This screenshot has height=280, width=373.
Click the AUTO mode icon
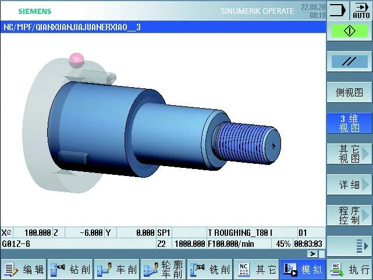click(x=361, y=10)
